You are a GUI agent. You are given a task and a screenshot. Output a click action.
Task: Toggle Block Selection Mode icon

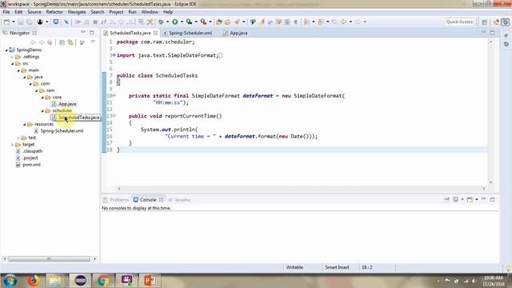click(x=287, y=22)
